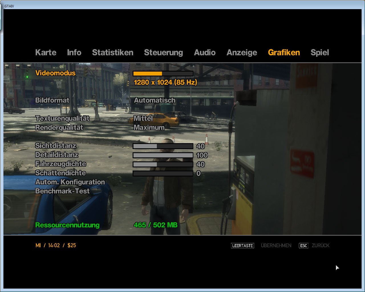This screenshot has width=365, height=292.
Task: Change the Mittel texture quality value
Action: [x=143, y=118]
